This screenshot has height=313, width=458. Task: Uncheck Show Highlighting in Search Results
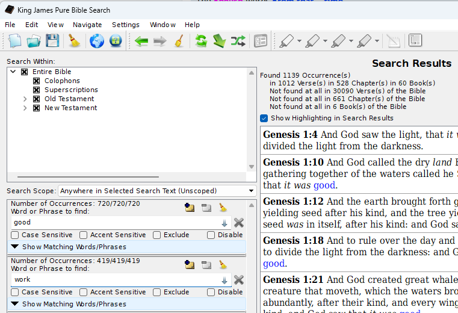[x=264, y=118]
